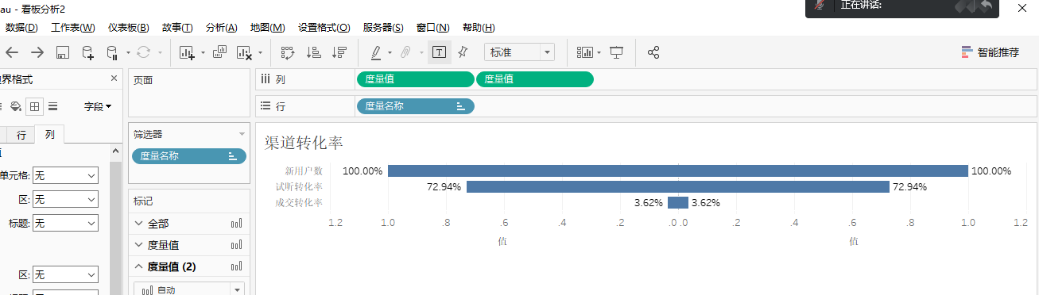Click the 试听转化率 row label

[299, 186]
